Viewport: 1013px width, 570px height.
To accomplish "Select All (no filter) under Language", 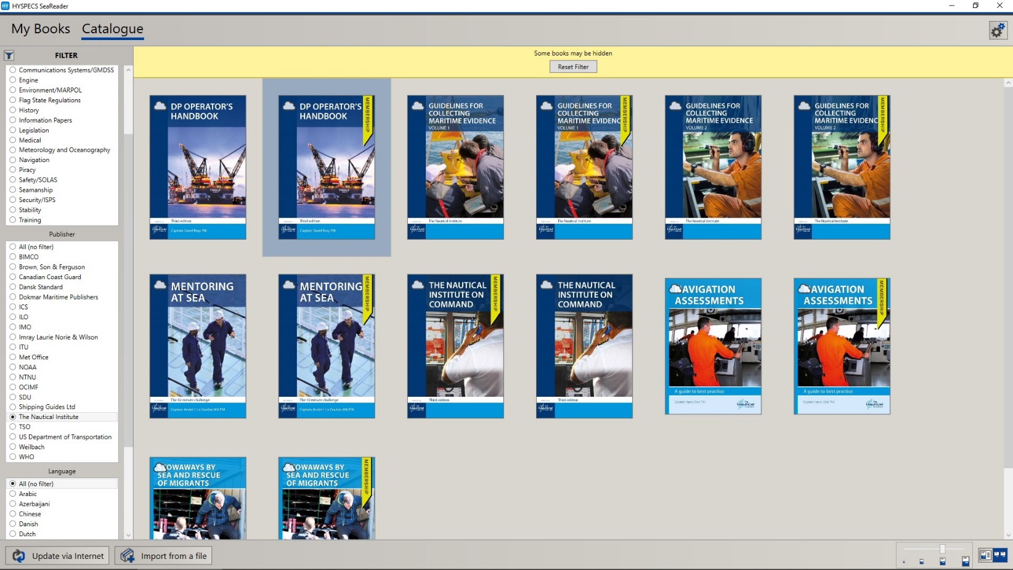I will tap(12, 484).
